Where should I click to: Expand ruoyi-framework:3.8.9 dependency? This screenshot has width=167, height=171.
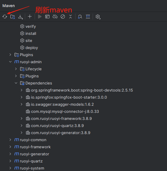click(22, 118)
